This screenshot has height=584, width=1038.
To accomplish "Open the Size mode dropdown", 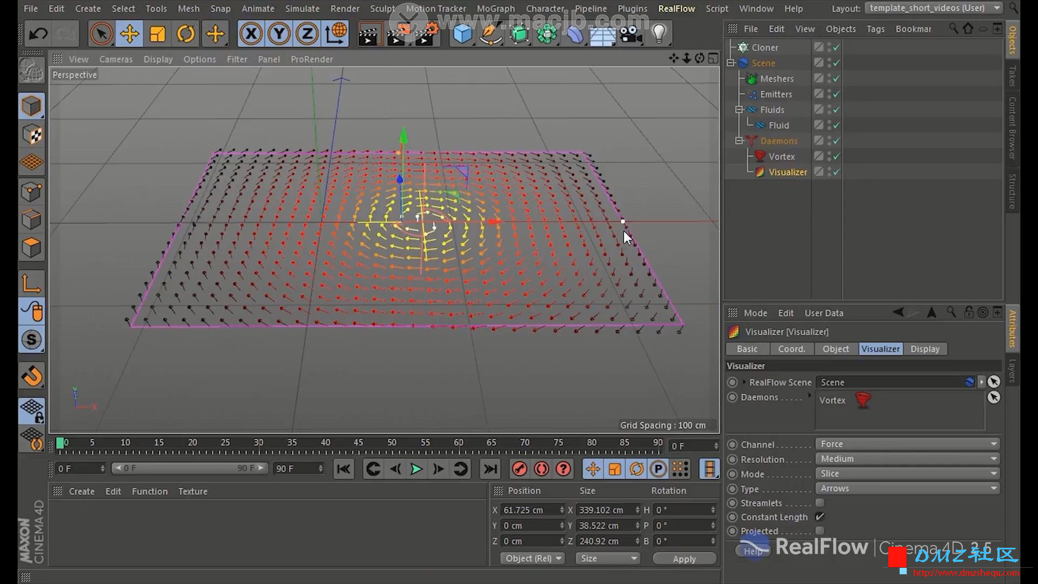I will tap(608, 558).
